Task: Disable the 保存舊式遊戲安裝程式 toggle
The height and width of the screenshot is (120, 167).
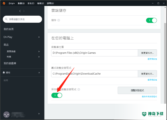Action: point(57,95)
